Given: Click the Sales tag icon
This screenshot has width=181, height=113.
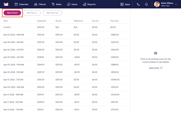Looking at the screenshot, I should 53,5.
